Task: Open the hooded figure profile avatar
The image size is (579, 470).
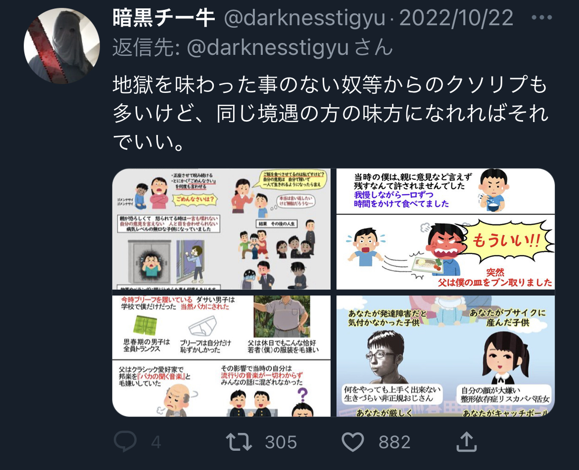Action: (62, 45)
